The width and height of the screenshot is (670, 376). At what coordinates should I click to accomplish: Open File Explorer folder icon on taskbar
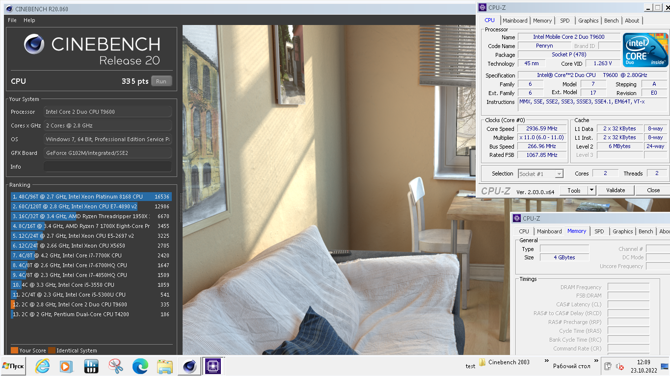(164, 366)
